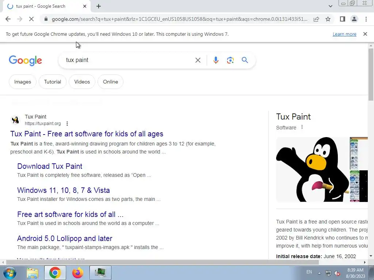Open the tab search dropdown chevron

pos(330,6)
